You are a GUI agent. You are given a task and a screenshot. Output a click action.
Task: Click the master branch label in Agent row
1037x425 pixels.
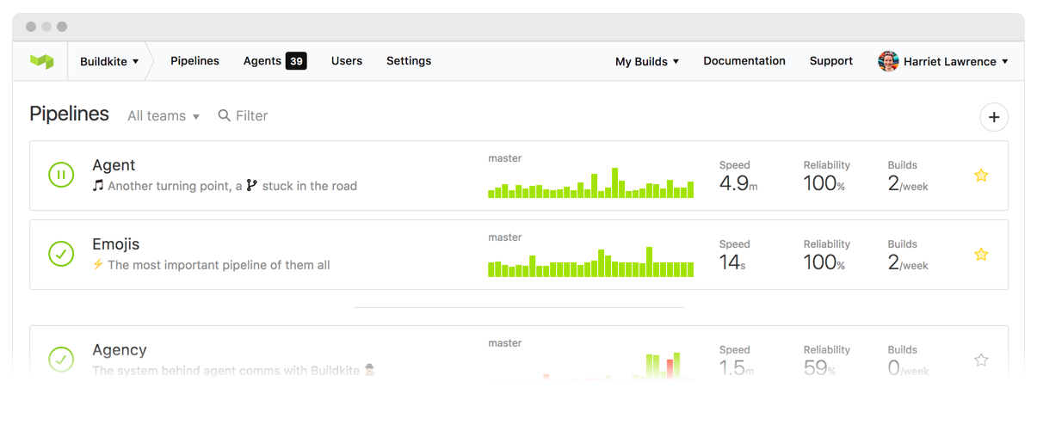pyautogui.click(x=505, y=158)
